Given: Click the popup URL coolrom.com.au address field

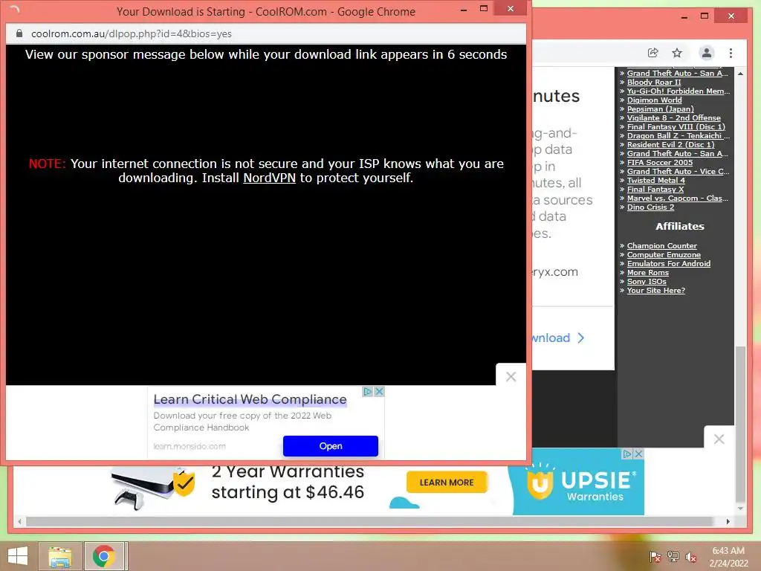Looking at the screenshot, I should click(266, 33).
